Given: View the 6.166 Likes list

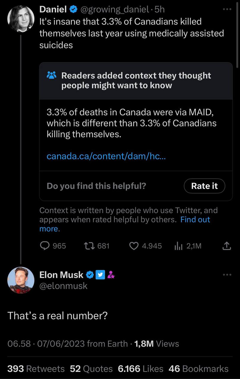Looking at the screenshot, I should 140,369.
